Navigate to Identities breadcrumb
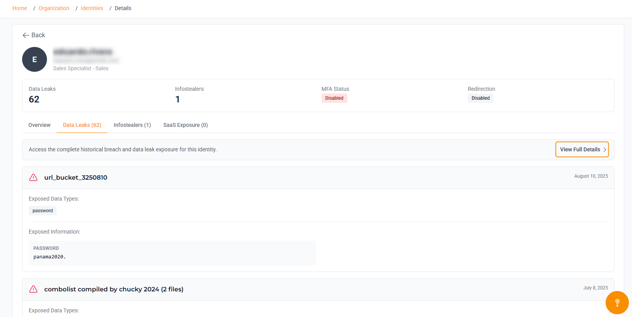Screen dimensions: 632x317 [92, 8]
